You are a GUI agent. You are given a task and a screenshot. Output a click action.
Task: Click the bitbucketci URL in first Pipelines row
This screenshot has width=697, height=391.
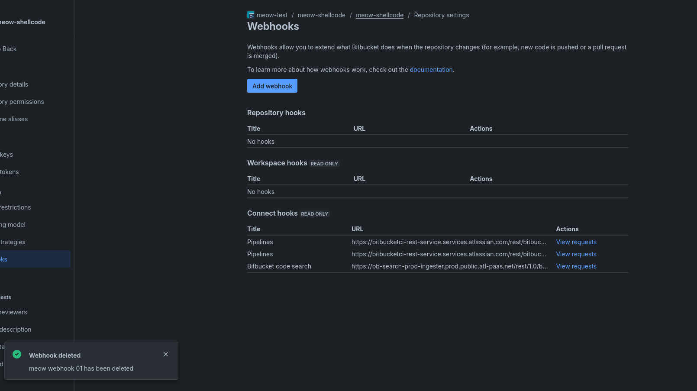coord(449,242)
